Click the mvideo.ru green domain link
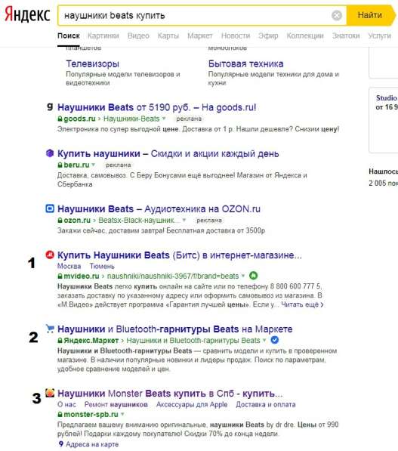This screenshot has height=451, width=398. [x=82, y=276]
